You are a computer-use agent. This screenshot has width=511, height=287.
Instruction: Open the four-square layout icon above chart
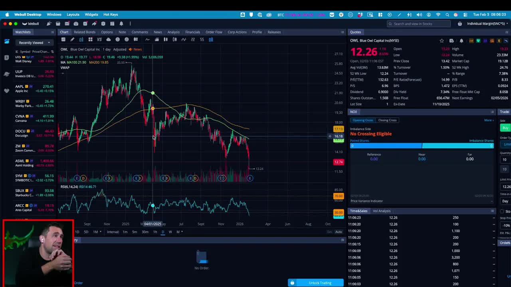coord(91,39)
